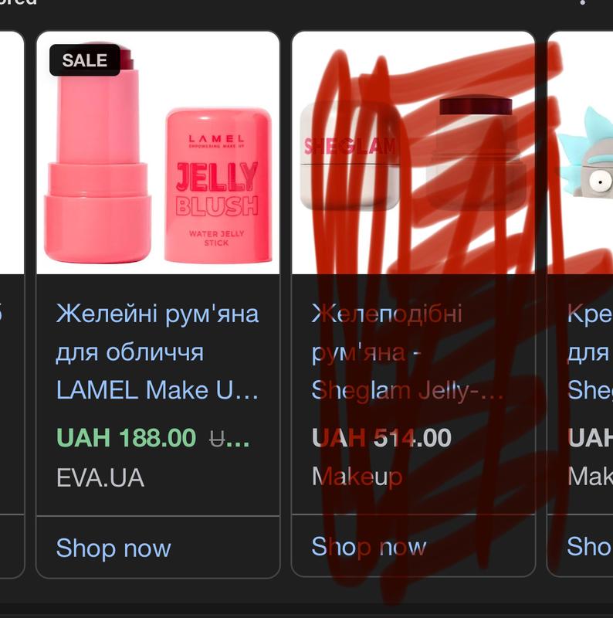Image resolution: width=613 pixels, height=618 pixels.
Task: Click Shop now under the LAMEL blush
Action: [113, 548]
